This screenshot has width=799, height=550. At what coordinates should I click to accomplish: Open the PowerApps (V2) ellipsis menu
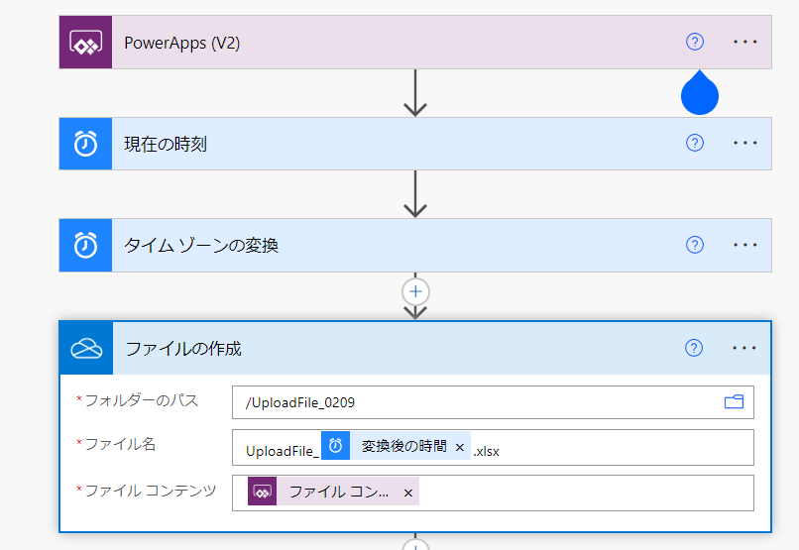(x=744, y=42)
